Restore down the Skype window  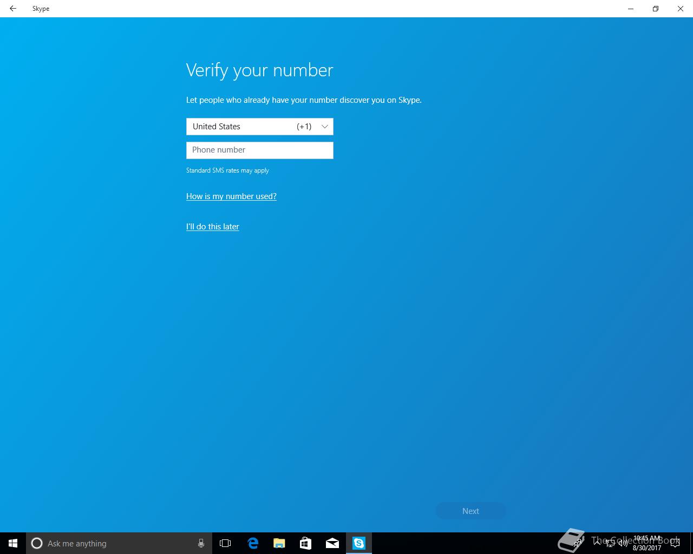coord(656,9)
